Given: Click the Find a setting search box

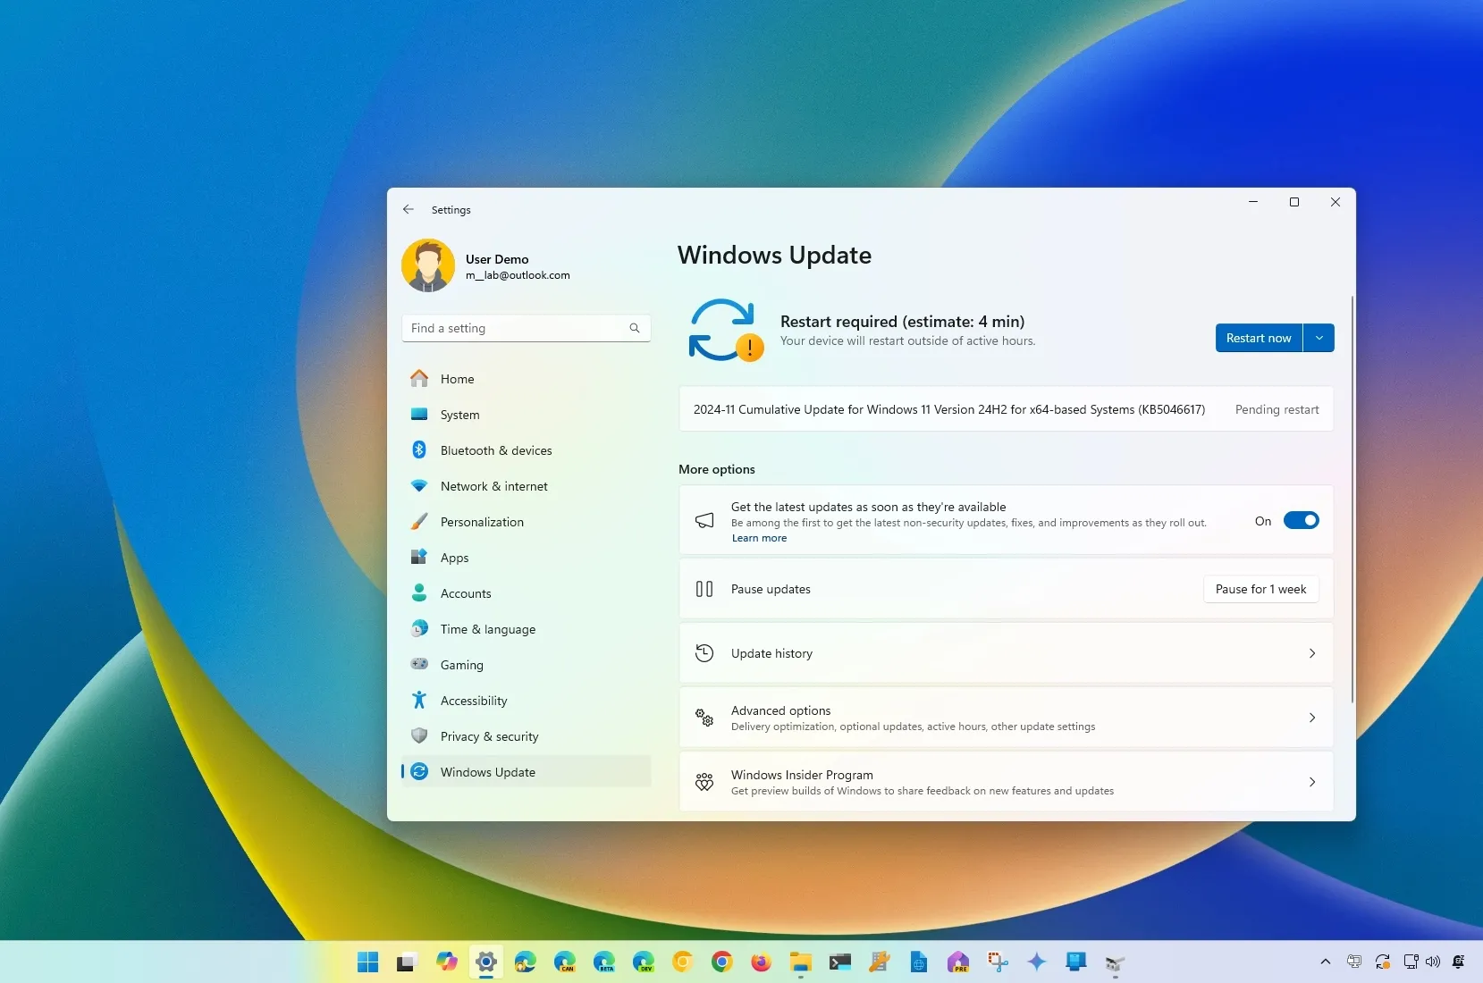Looking at the screenshot, I should click(527, 328).
